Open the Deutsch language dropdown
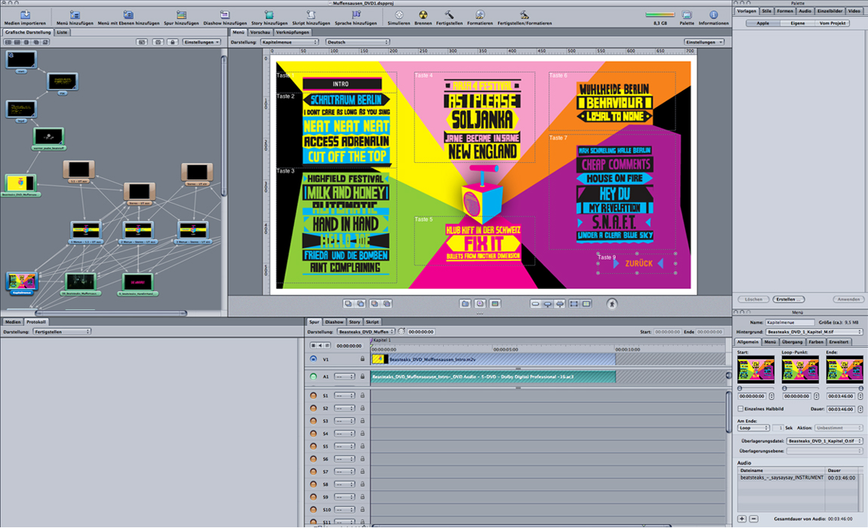Screen dimensions: 868x528 point(357,42)
